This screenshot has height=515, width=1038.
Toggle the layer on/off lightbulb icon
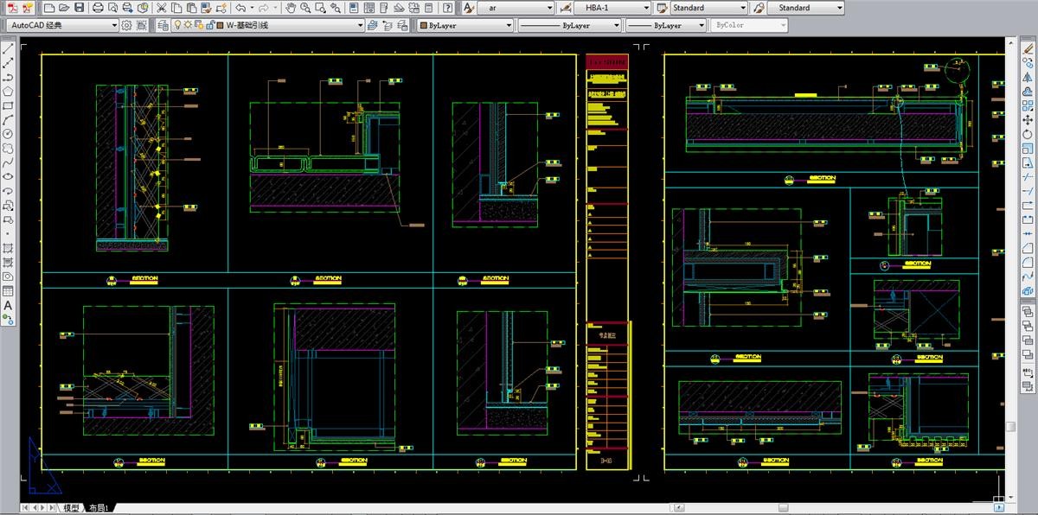(177, 25)
